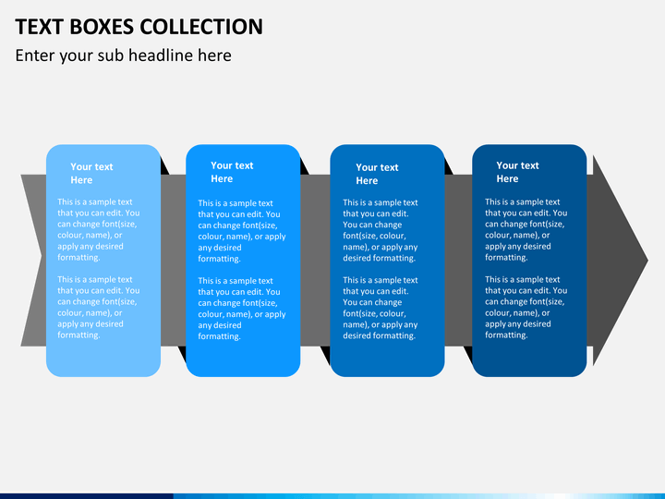This screenshot has height=499, width=665.
Task: Select first sample paragraph in lightest blue box
Action: (x=99, y=229)
